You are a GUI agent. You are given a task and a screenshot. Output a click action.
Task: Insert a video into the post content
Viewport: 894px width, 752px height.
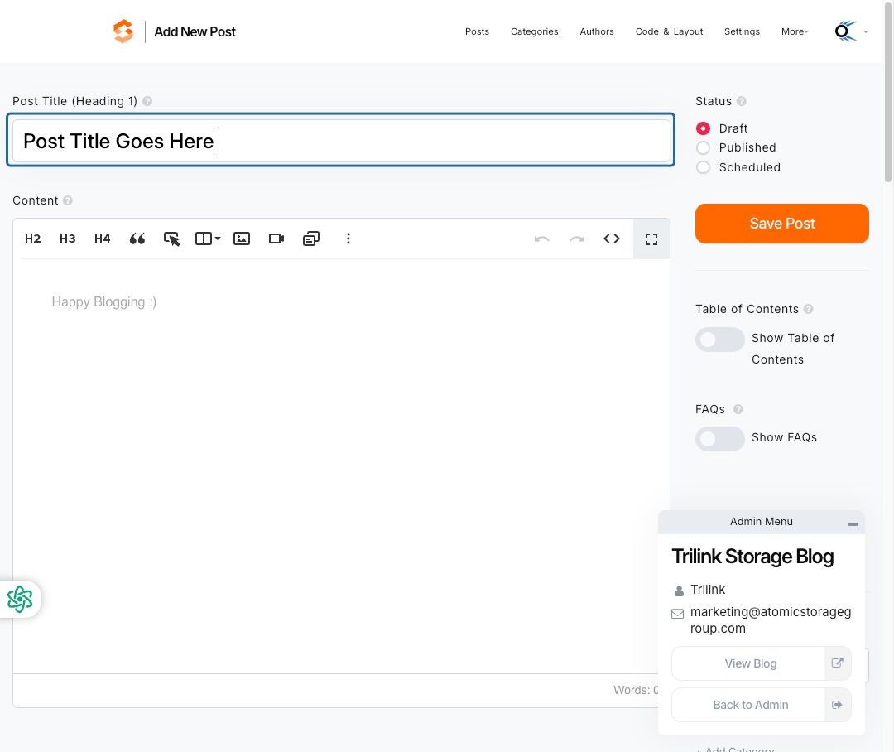point(276,239)
